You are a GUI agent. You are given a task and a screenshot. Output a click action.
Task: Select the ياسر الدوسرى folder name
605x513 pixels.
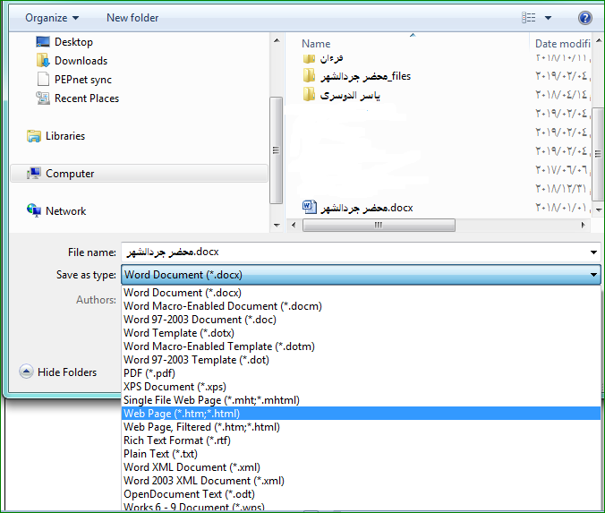(x=350, y=95)
